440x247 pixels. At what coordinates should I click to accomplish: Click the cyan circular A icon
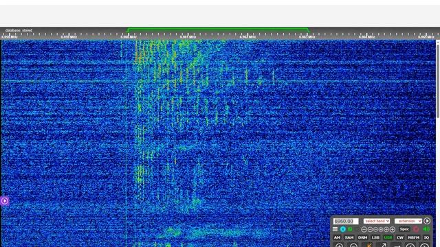[343, 229]
